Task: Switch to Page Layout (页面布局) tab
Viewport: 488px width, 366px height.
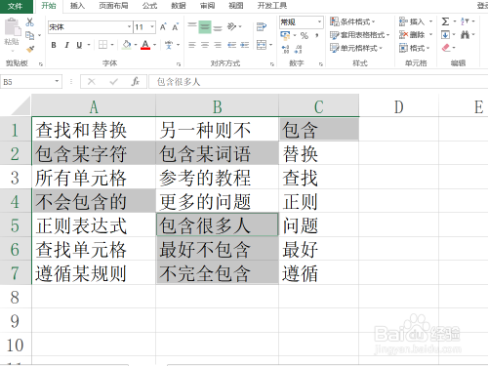Action: tap(113, 6)
